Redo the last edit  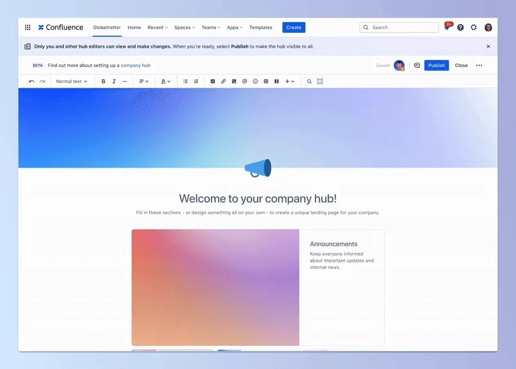tap(42, 81)
